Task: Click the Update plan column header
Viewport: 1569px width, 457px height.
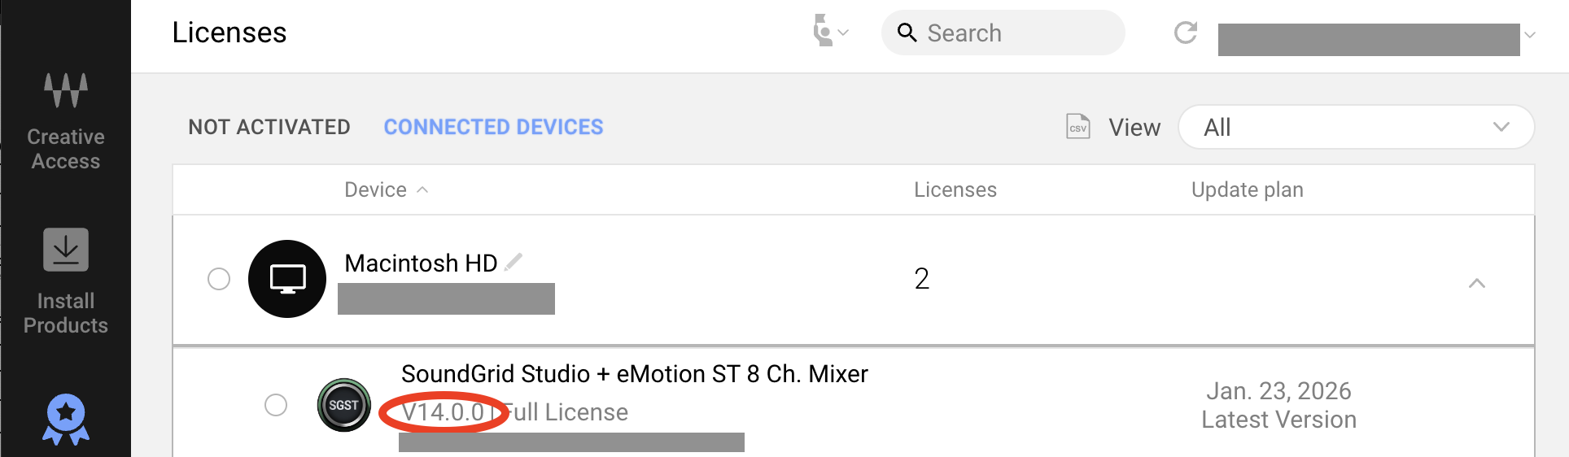Action: coord(1248,189)
